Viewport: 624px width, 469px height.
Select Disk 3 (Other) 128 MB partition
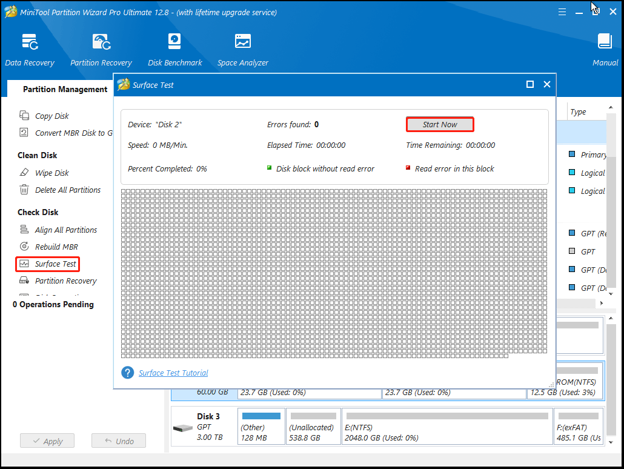click(x=261, y=426)
